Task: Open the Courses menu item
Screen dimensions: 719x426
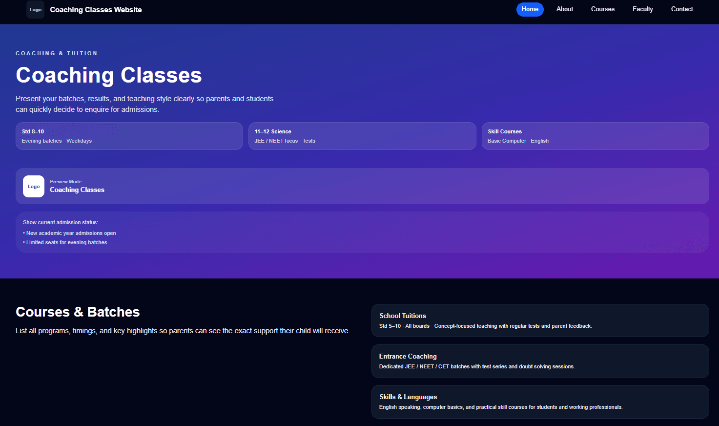Action: point(602,9)
